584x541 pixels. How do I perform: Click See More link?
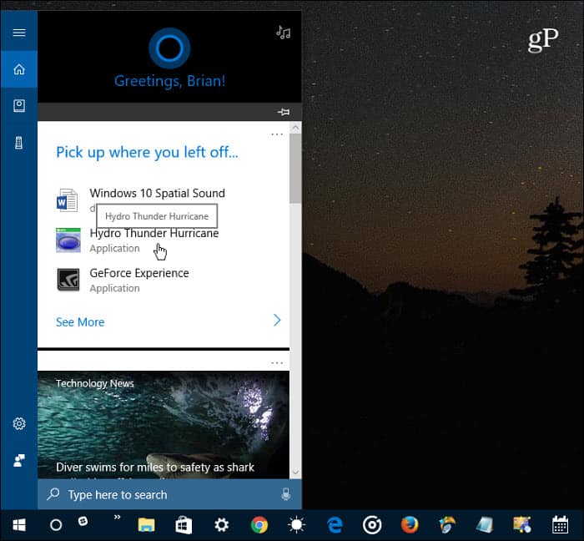pyautogui.click(x=80, y=322)
